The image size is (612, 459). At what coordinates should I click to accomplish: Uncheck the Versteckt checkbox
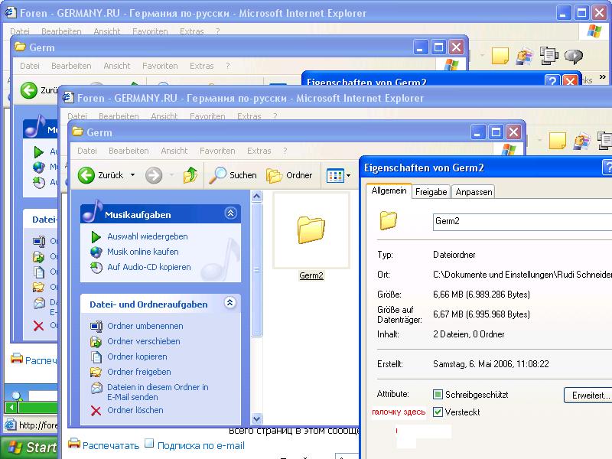point(438,412)
